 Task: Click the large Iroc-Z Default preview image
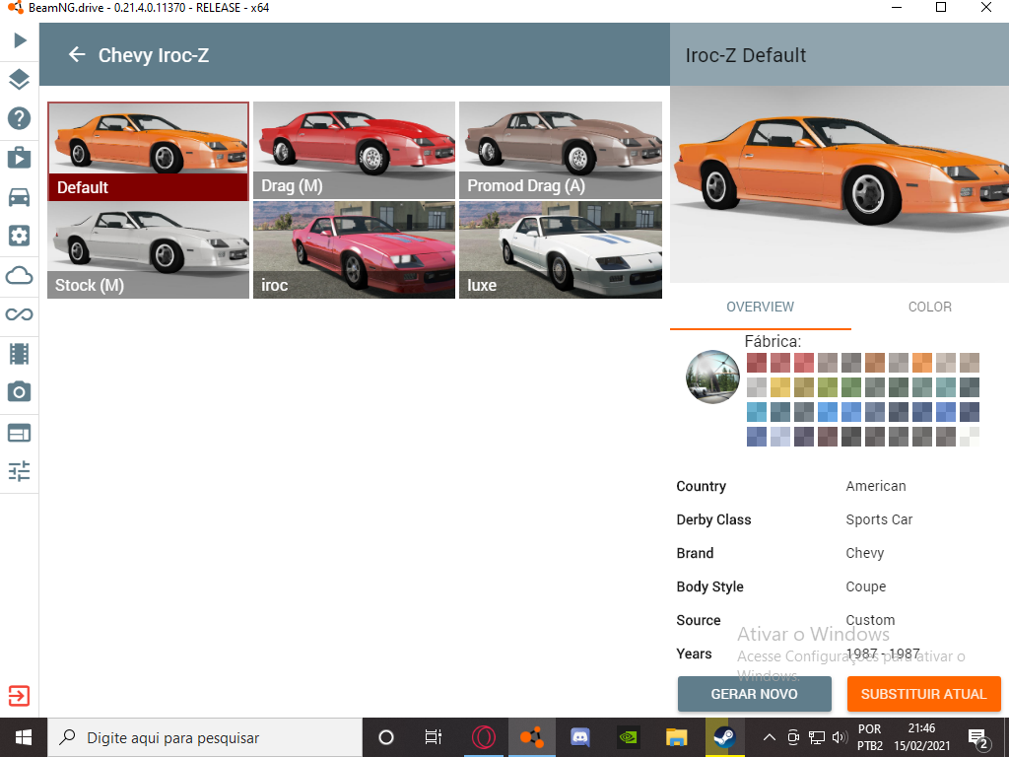point(840,184)
